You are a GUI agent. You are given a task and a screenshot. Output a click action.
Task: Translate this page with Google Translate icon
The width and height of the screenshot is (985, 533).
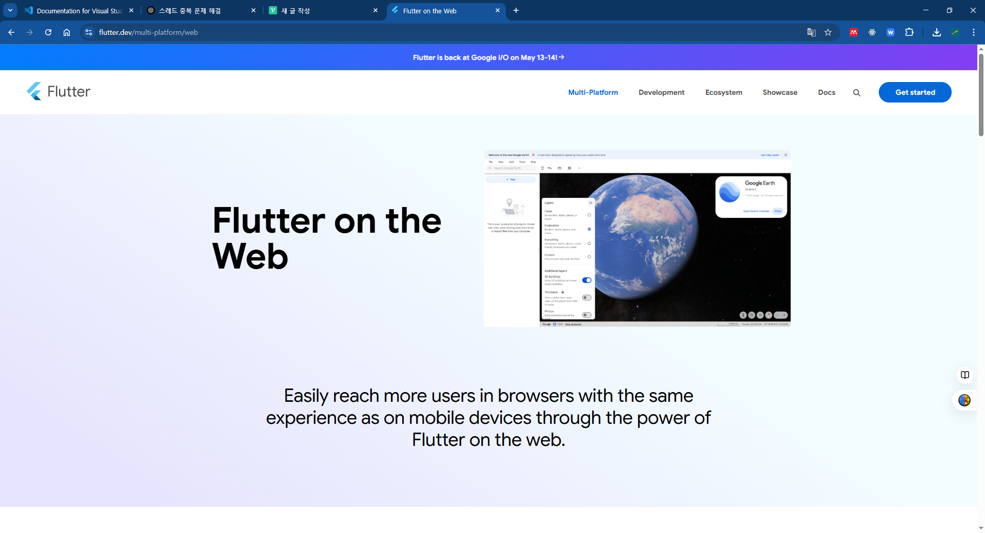coord(812,32)
